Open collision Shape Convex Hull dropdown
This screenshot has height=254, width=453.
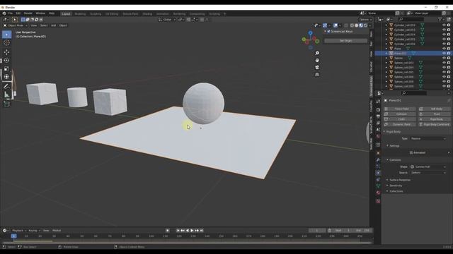pos(428,167)
